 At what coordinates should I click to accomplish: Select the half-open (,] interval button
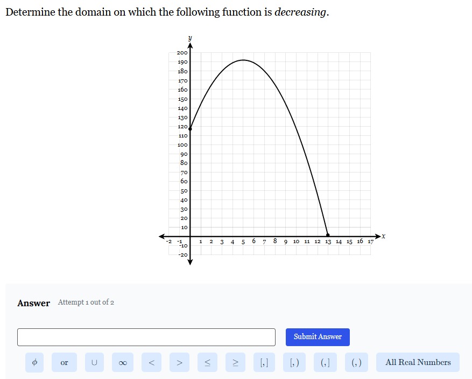(325, 362)
